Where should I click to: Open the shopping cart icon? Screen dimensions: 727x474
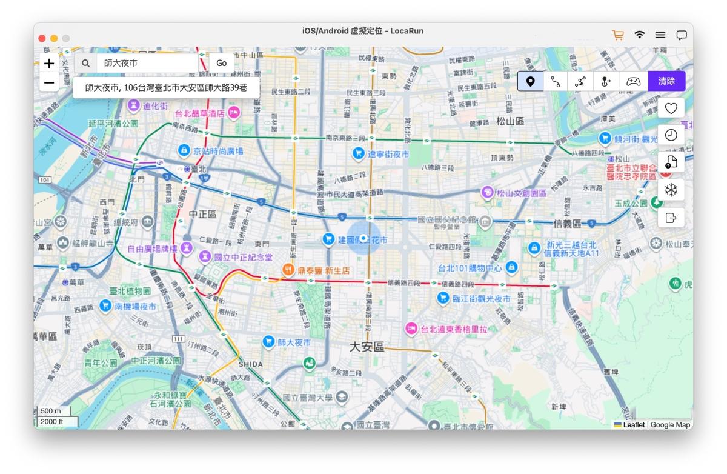tap(618, 35)
